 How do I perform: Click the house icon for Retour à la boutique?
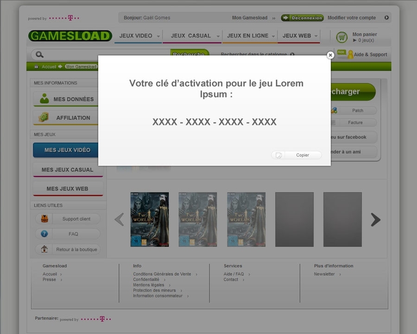pos(44,249)
